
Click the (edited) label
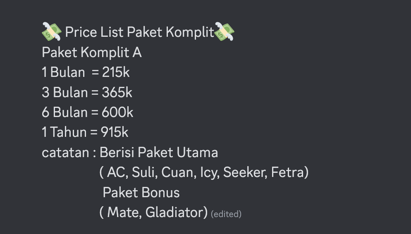[226, 214]
